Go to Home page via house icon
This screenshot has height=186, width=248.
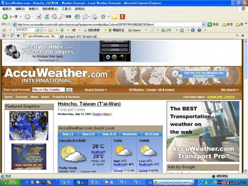click(54, 17)
